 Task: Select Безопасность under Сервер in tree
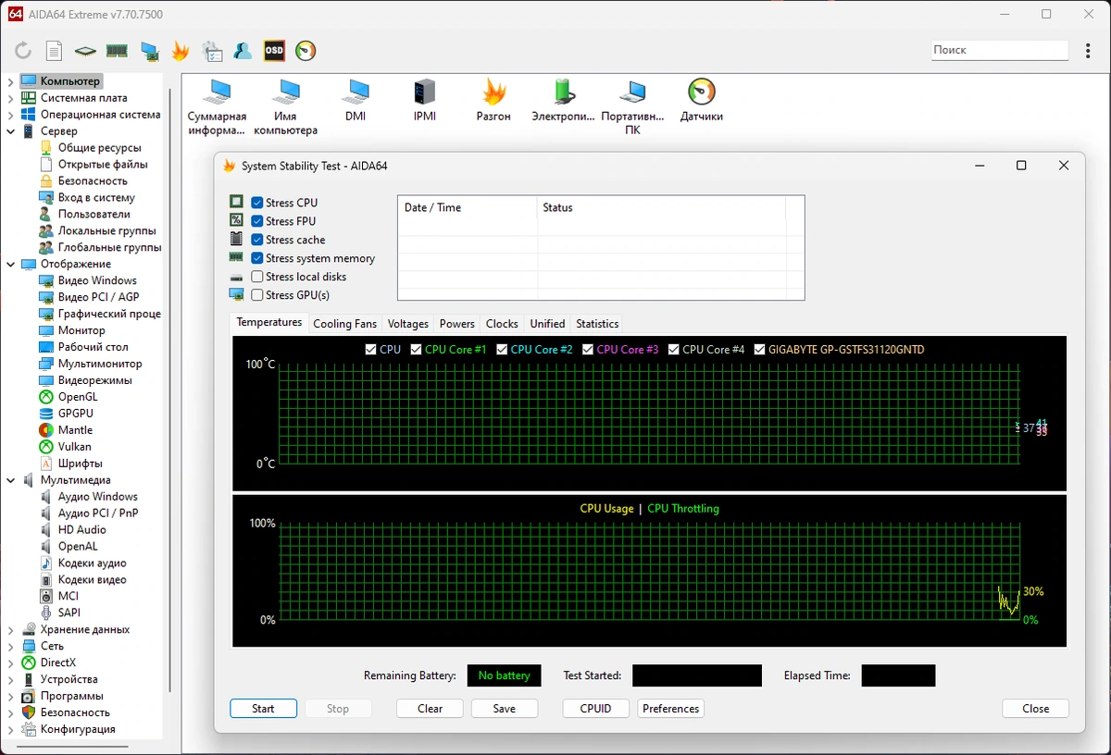[x=93, y=181]
